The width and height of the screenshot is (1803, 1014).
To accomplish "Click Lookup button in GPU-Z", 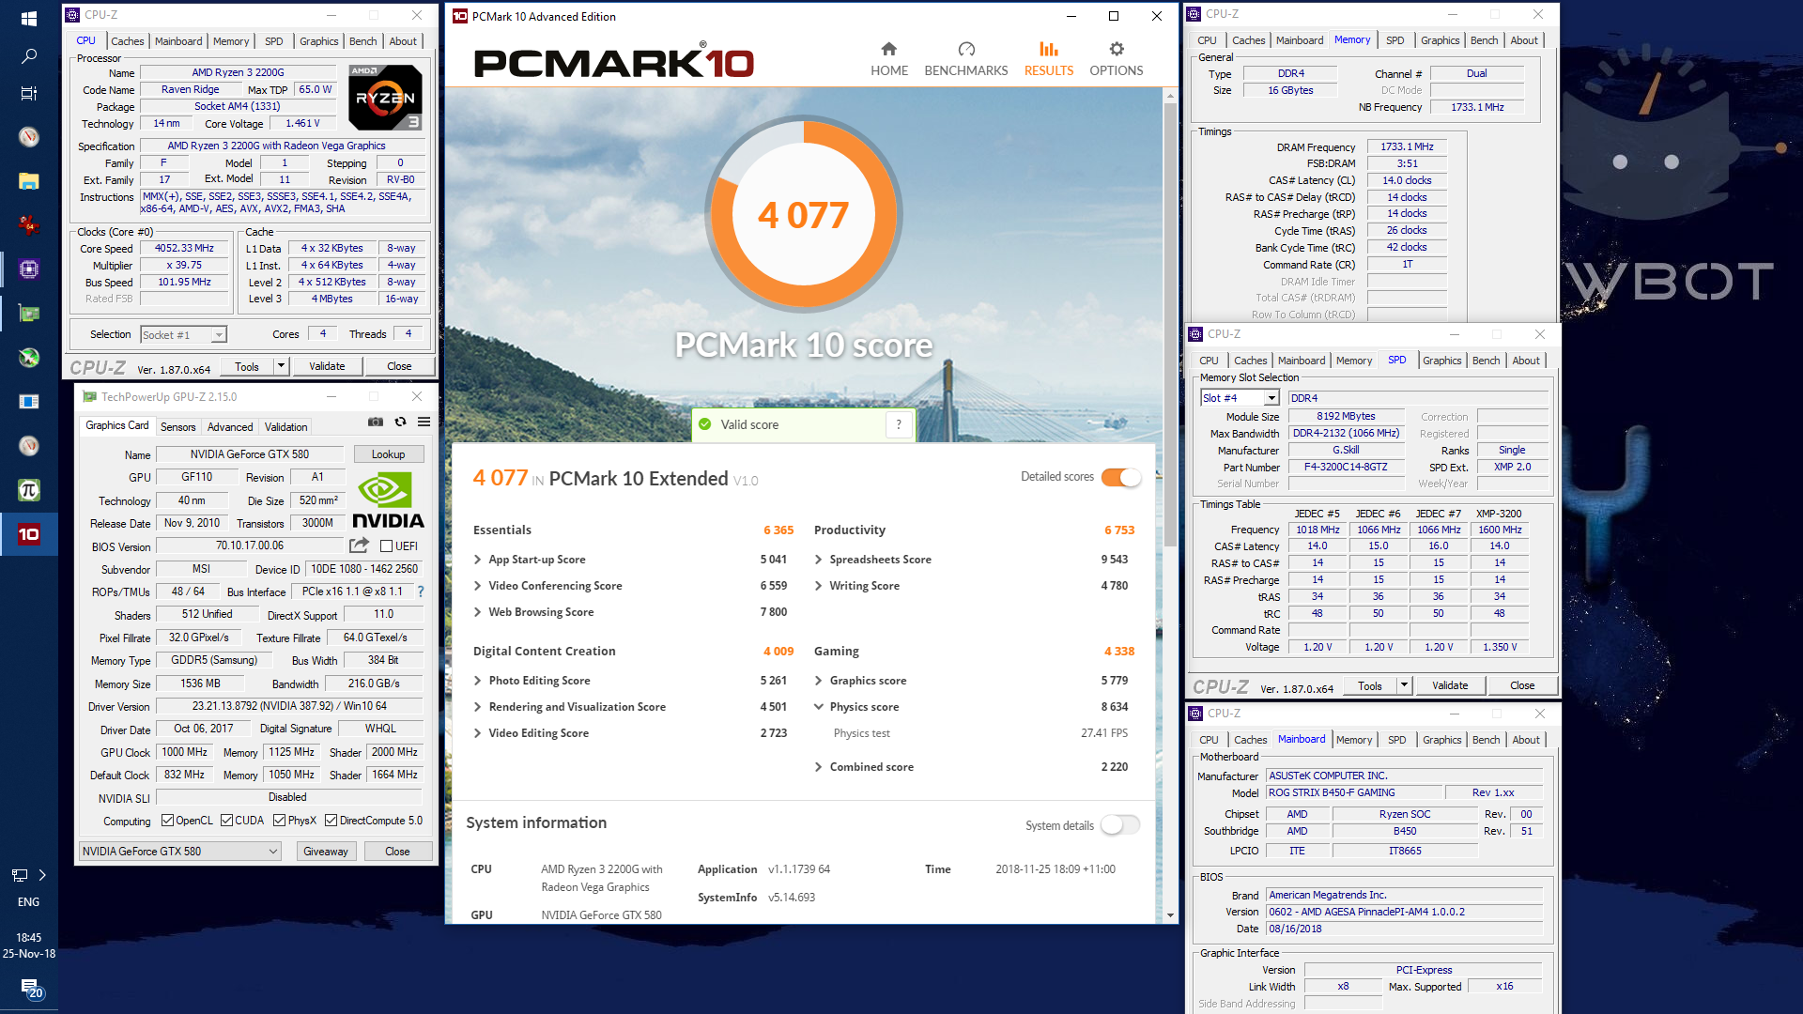I will click(388, 454).
